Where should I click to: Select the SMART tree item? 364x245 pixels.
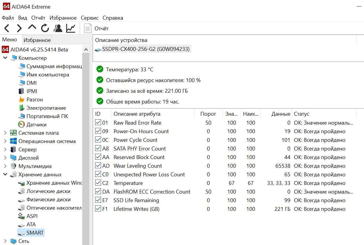pyautogui.click(x=31, y=233)
